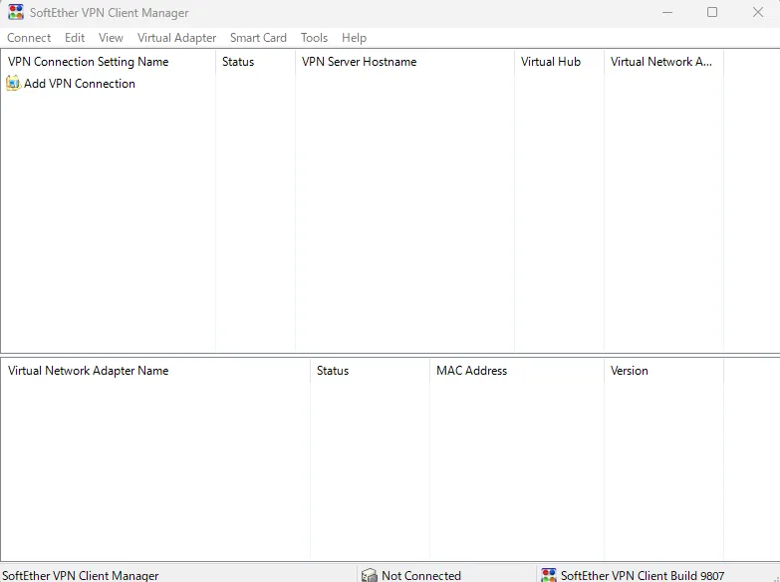Click the Add VPN Connection icon

click(13, 84)
